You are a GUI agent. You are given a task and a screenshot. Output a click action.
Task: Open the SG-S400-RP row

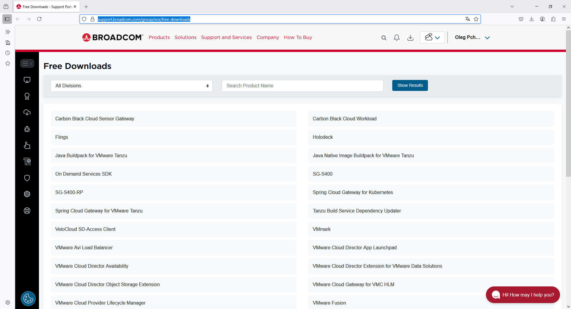coord(173,193)
